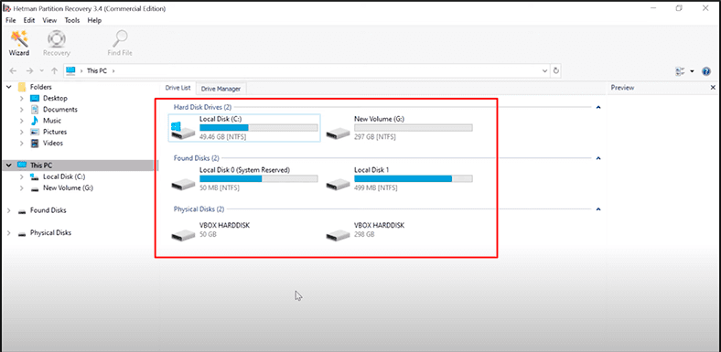Expand the Pictures folder node
Screen dimensions: 721x352
click(x=22, y=132)
